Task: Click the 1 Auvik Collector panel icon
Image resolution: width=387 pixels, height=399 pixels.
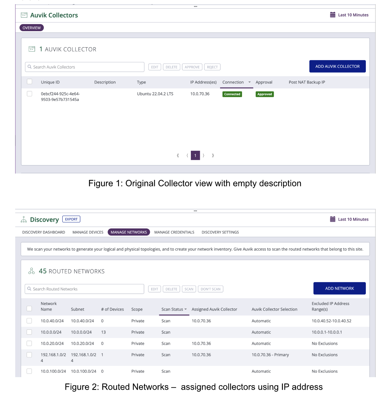Action: click(32, 49)
